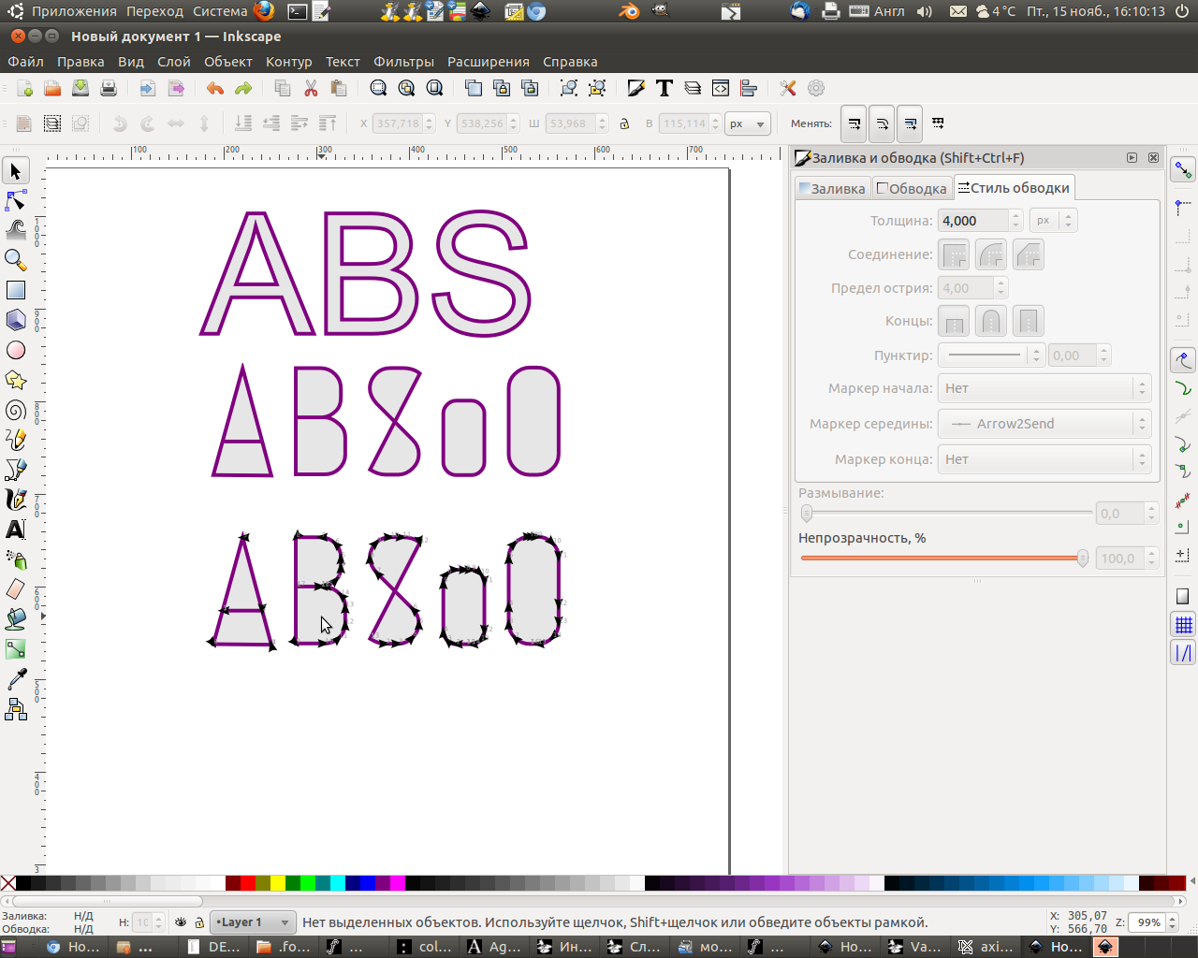The width and height of the screenshot is (1198, 958).
Task: Close the Fill and Stroke panel
Action: pyautogui.click(x=1153, y=158)
